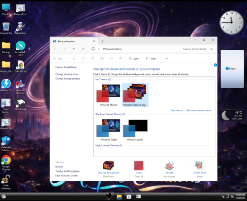The image size is (247, 201).
Task: Open the Sounds settings icon
Action: 169,166
